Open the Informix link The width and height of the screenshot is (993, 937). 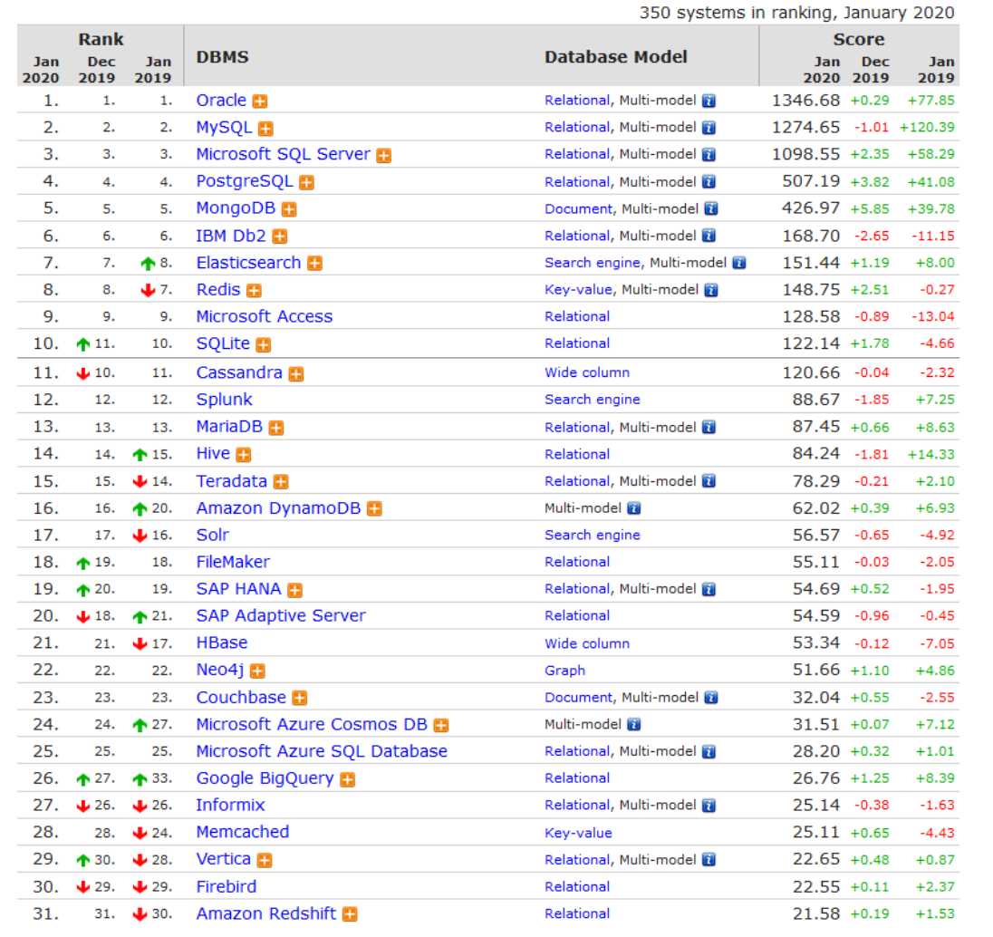pos(230,806)
